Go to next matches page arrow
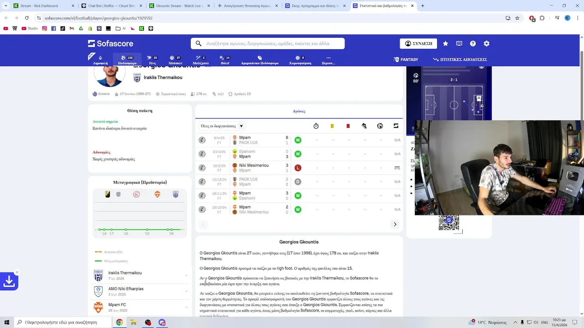584x328 pixels. pos(395,224)
